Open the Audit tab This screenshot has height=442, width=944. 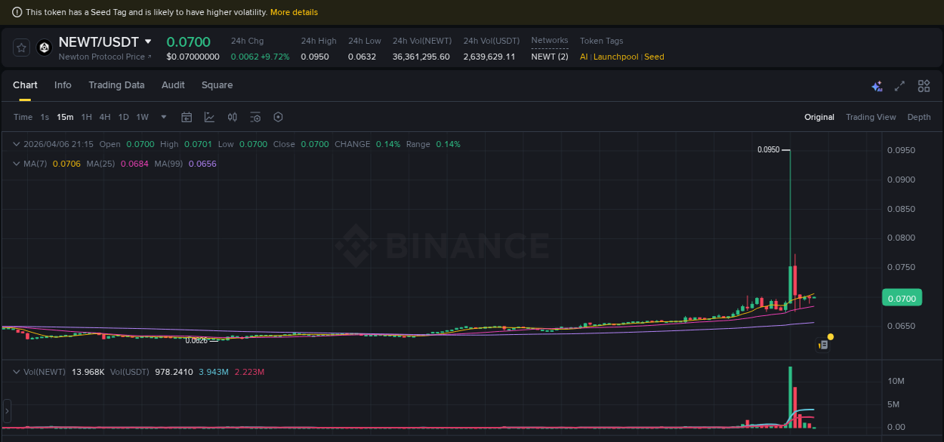coord(173,85)
